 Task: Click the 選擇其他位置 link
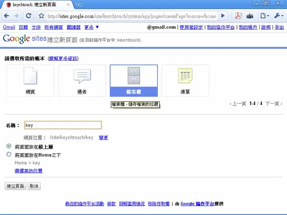(29, 171)
